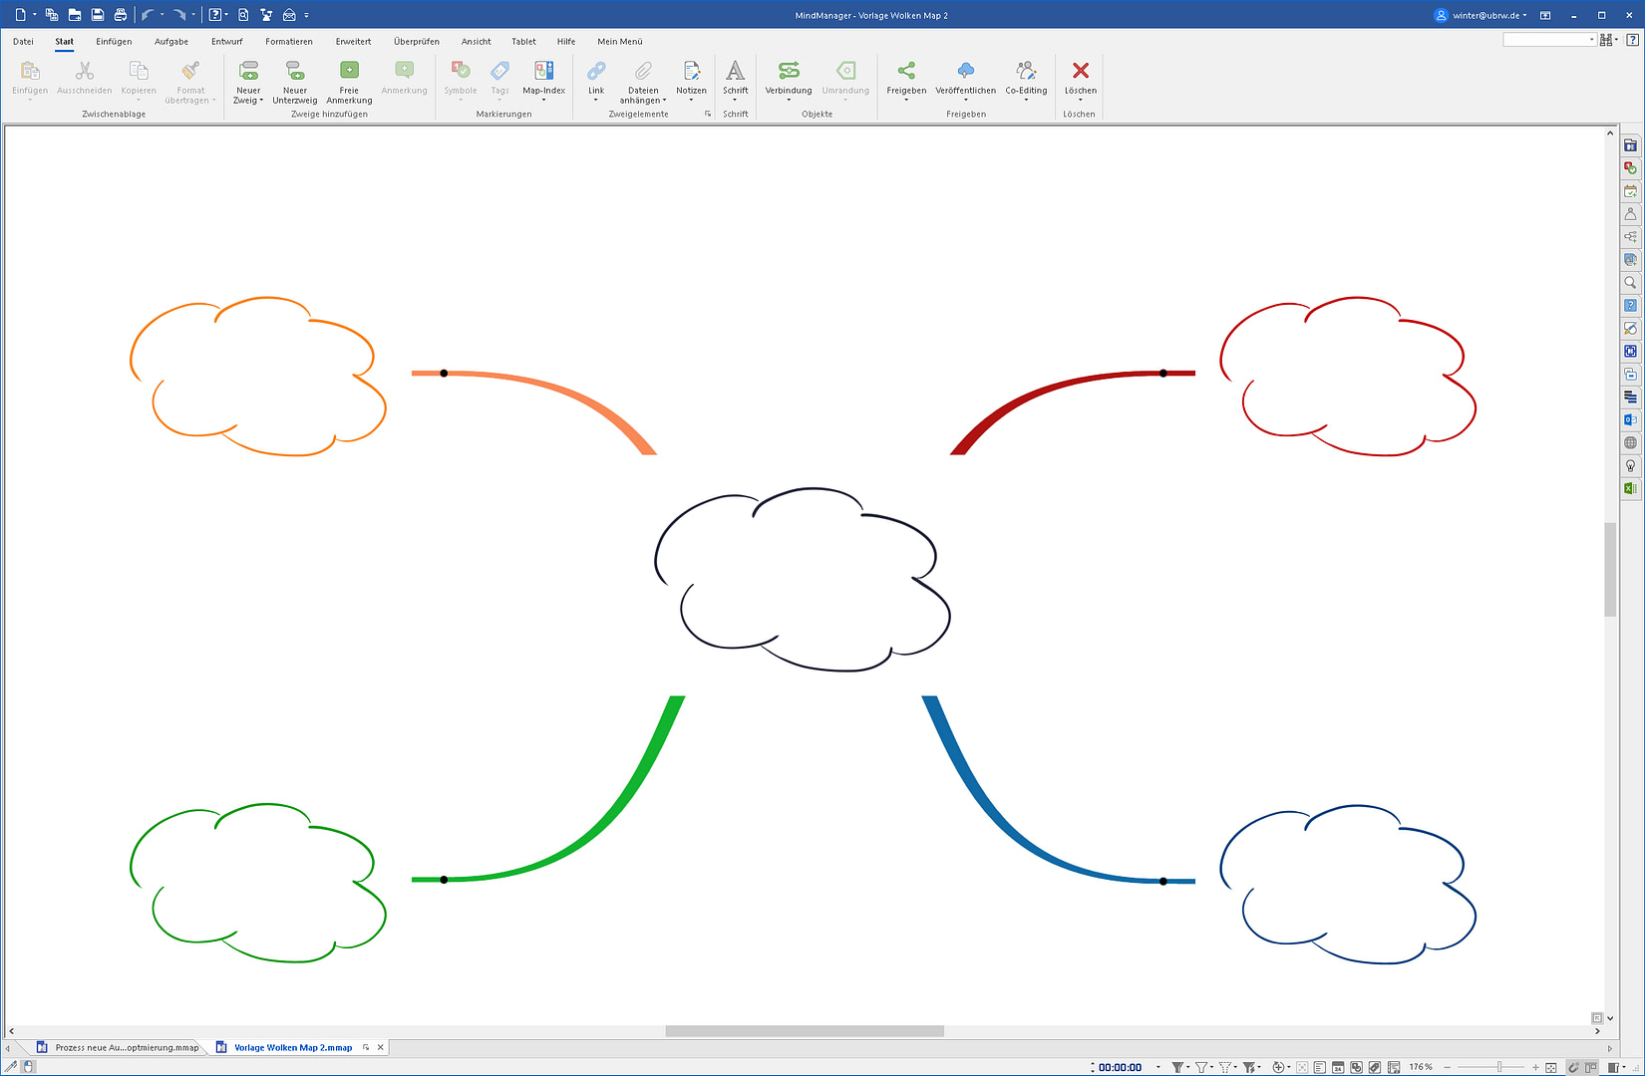The width and height of the screenshot is (1645, 1076).
Task: Click the calendar view icon in status bar
Action: [x=1338, y=1067]
